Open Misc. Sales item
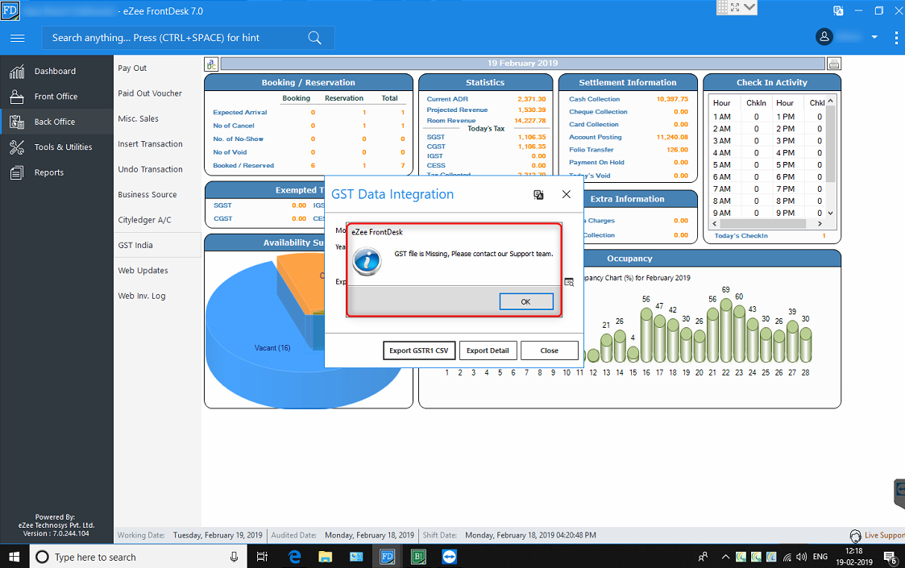This screenshot has width=905, height=568. coord(138,119)
